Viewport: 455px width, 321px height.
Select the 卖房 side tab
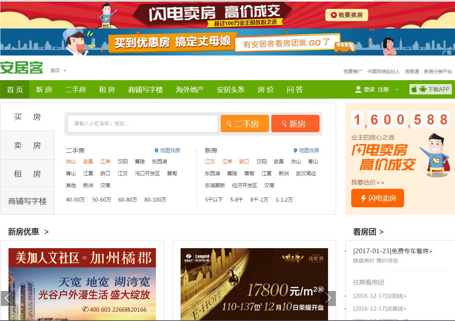27,145
